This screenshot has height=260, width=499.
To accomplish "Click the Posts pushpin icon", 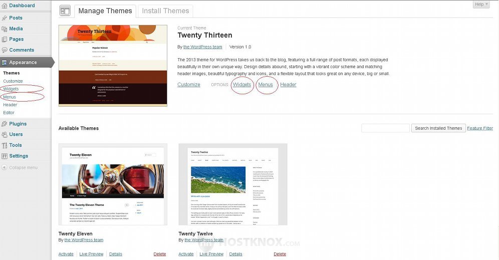I will pyautogui.click(x=4, y=18).
